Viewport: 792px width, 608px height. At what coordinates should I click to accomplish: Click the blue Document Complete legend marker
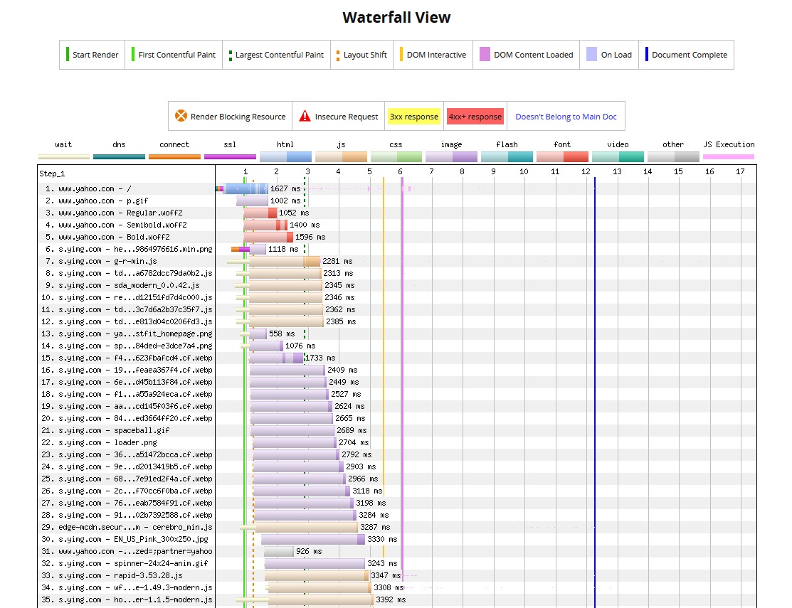646,55
